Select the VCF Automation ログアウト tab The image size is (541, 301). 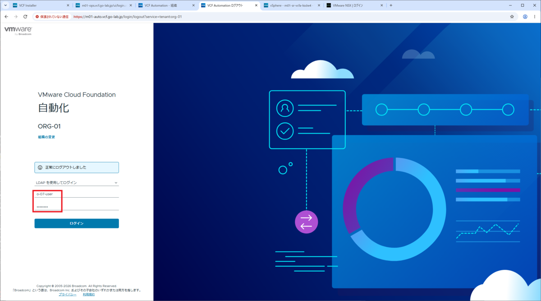click(x=229, y=5)
